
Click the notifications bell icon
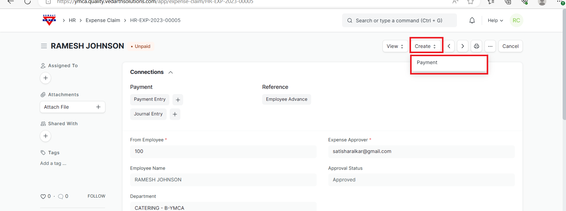[x=472, y=20]
